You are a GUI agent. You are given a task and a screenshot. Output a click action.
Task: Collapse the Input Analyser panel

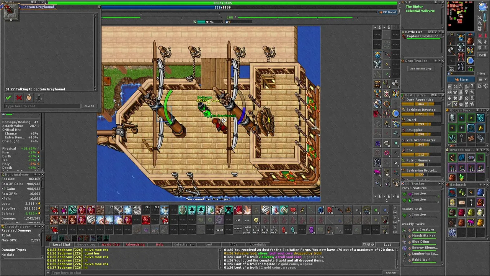tap(39, 227)
